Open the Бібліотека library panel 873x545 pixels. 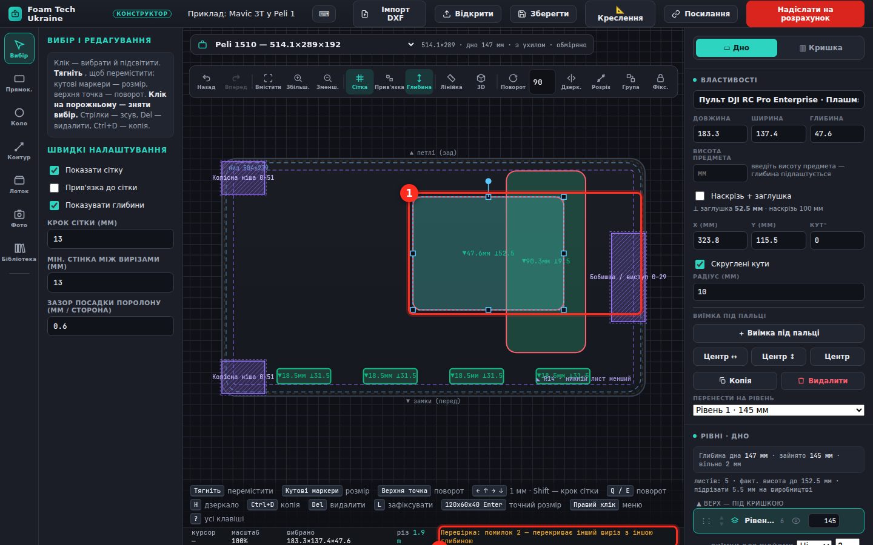coord(19,253)
